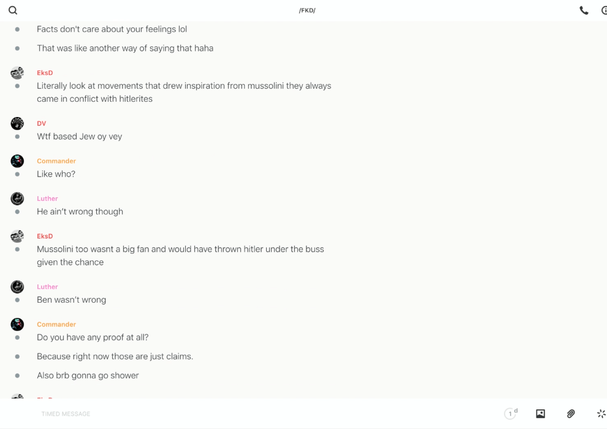Click EksD's avatar beside the "Literally look" message
This screenshot has height=429, width=607.
[x=17, y=73]
